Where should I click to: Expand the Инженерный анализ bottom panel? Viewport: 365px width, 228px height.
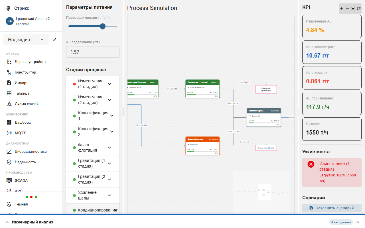tap(32, 222)
